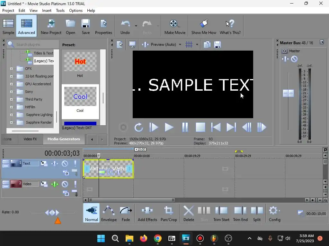Go to project start
This screenshot has height=246, width=329.
point(216,127)
